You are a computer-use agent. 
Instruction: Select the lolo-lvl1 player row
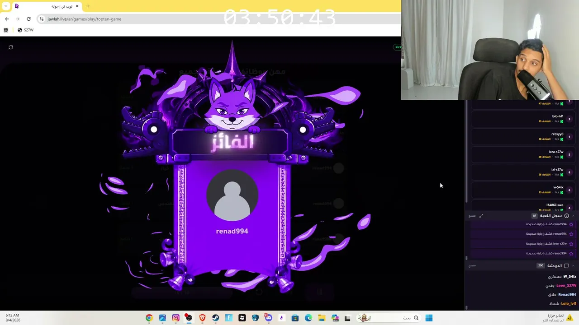[x=523, y=119]
